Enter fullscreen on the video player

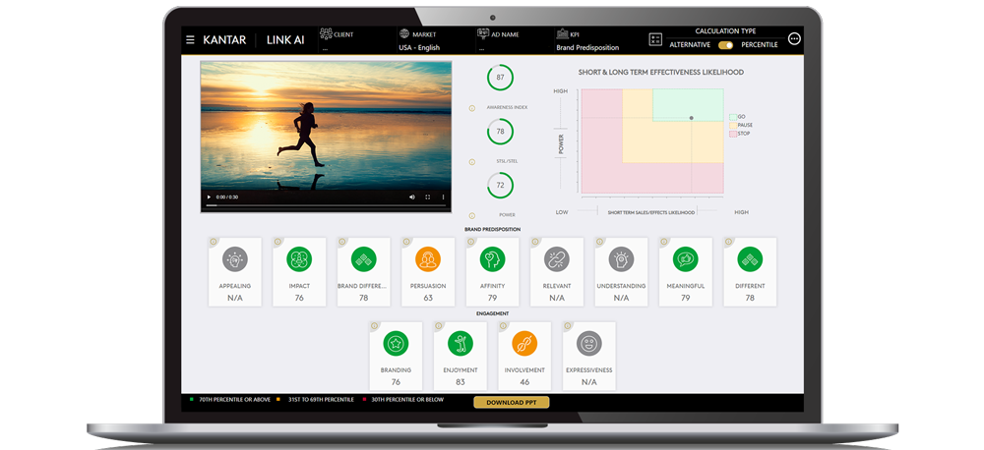pyautogui.click(x=428, y=197)
